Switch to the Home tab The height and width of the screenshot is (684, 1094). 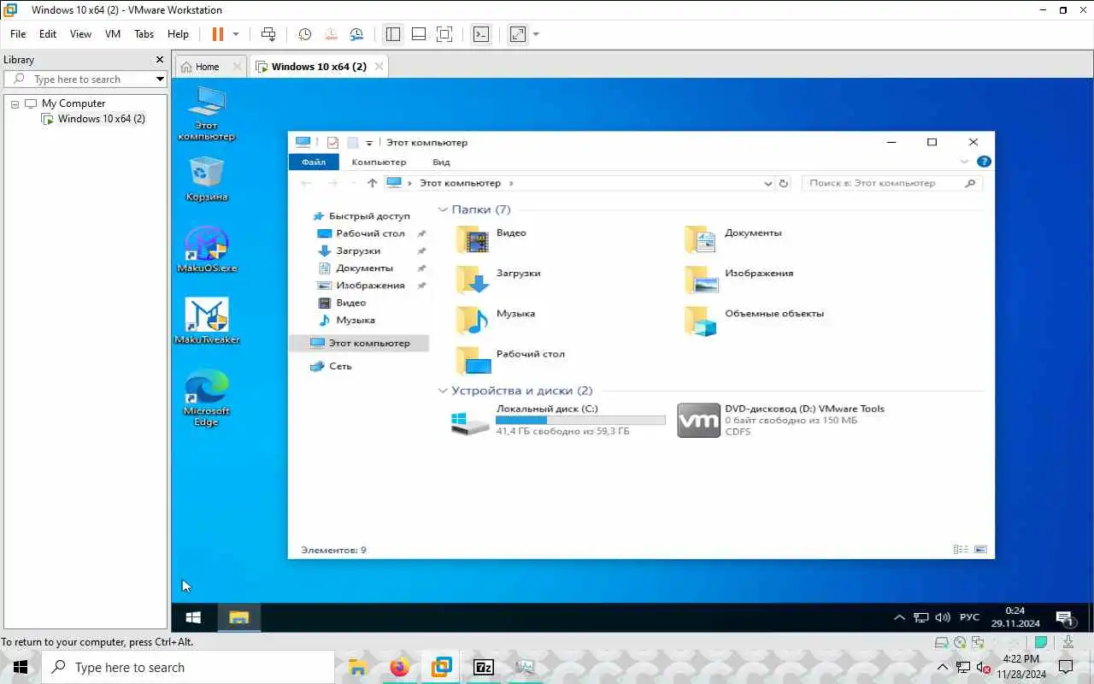tap(207, 67)
